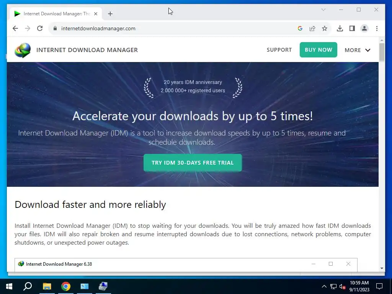
Task: Open the Chrome profile avatar
Action: (364, 28)
